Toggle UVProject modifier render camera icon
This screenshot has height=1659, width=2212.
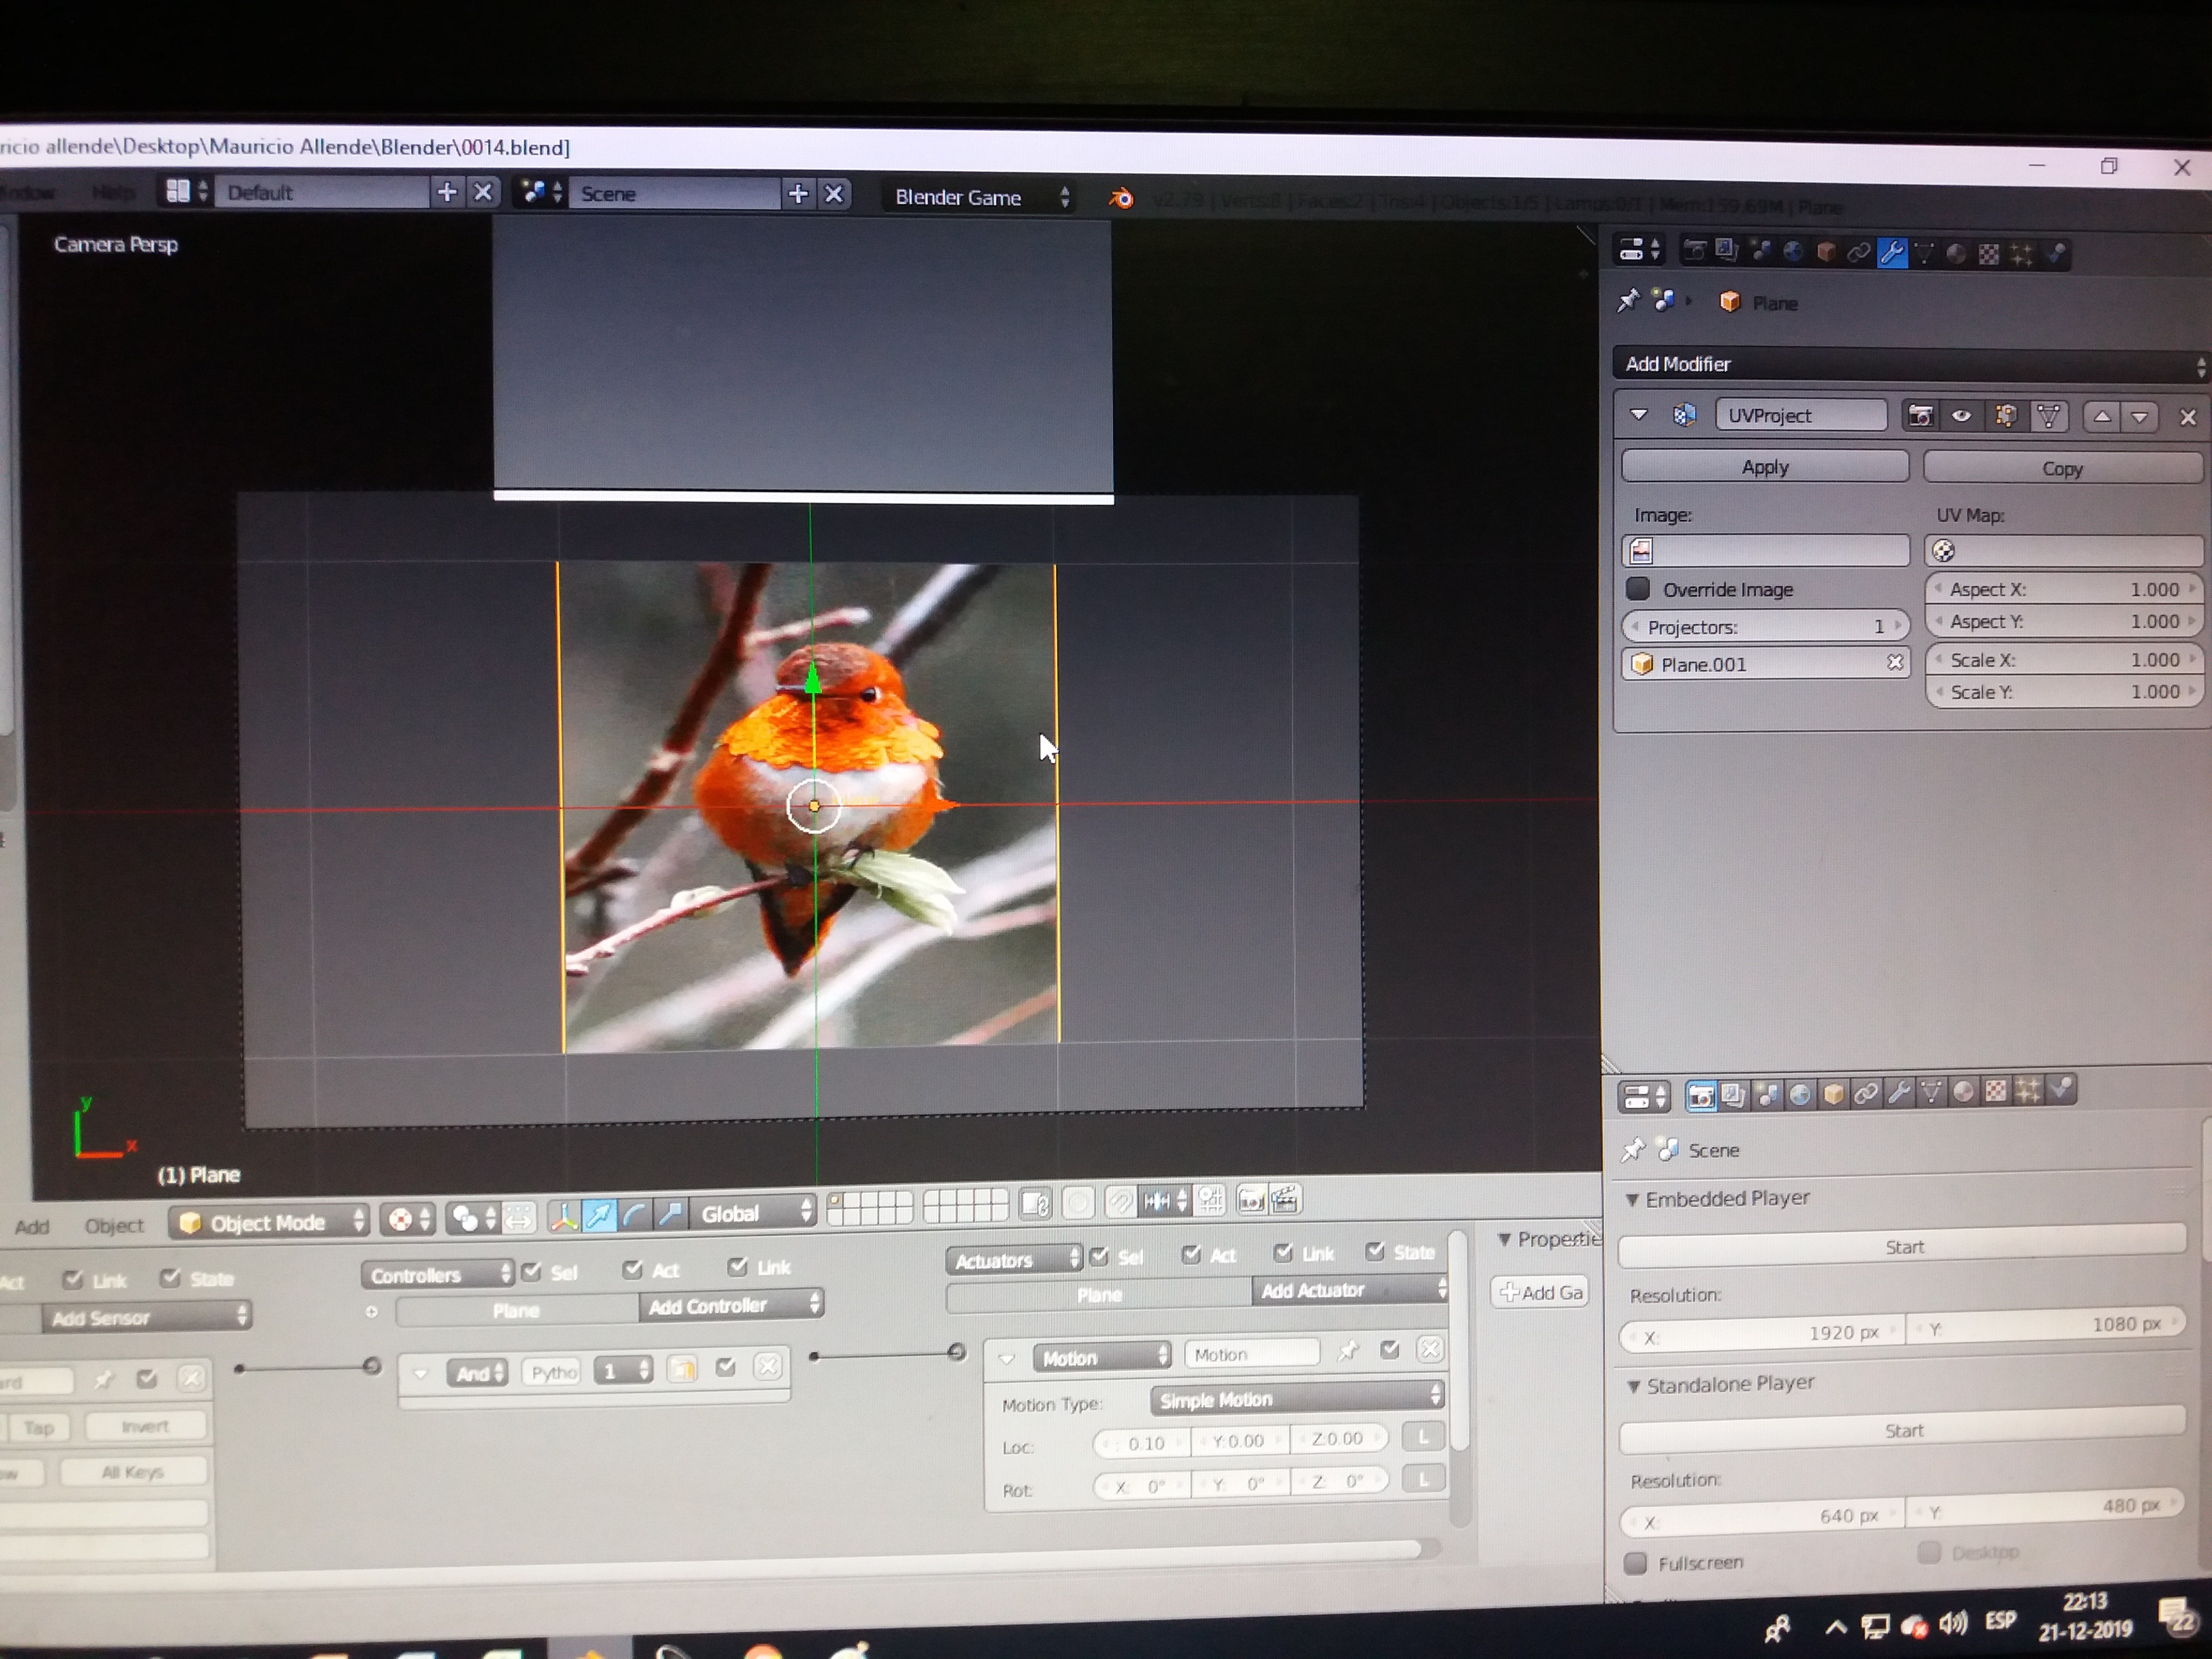coord(1920,416)
